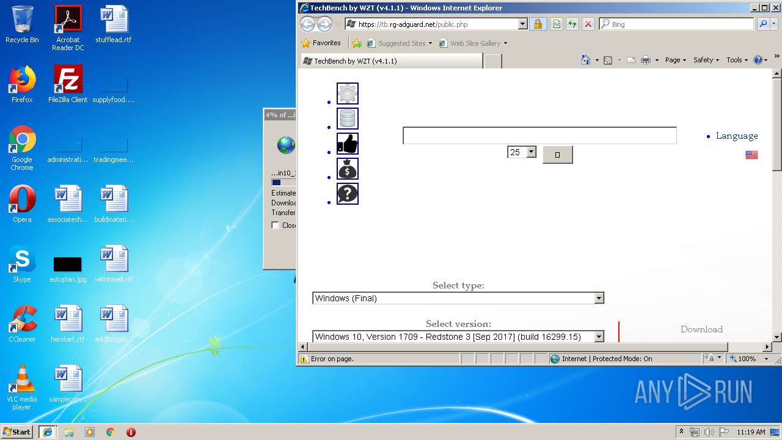Open a new blank tab
The height and width of the screenshot is (440, 782).
(493, 61)
